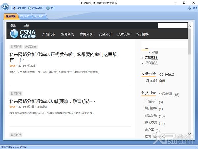Open the 9.0正式发布啦 article headline
The width and height of the screenshot is (198, 149).
tap(63, 57)
